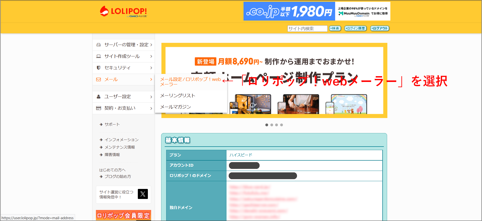
Task: Click the arrow icon beside サポート
Action: pos(101,125)
